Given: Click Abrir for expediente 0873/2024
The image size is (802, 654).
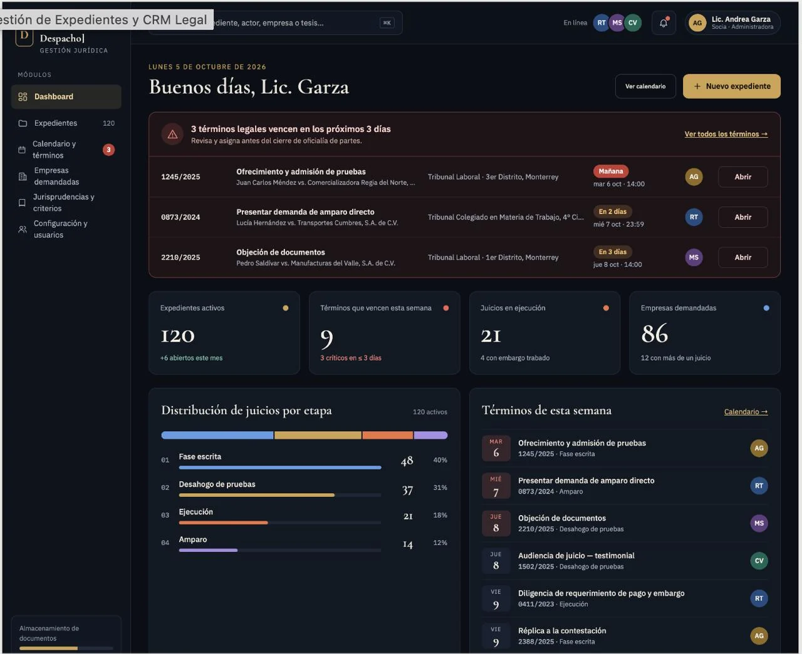Looking at the screenshot, I should (x=743, y=217).
